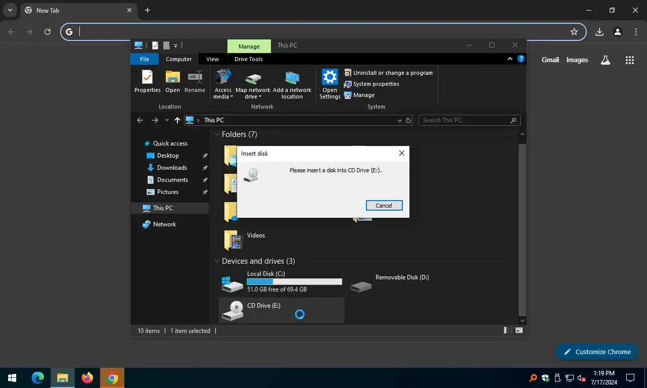Open Explorer help icon
The image size is (647, 388).
[x=521, y=59]
